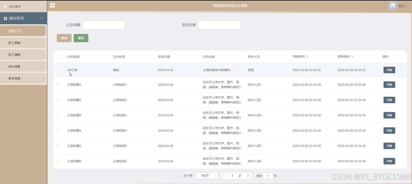This screenshot has width=412, height=184.
Task: Toggle the select-all header checkbox
Action: pyautogui.click(x=57, y=57)
